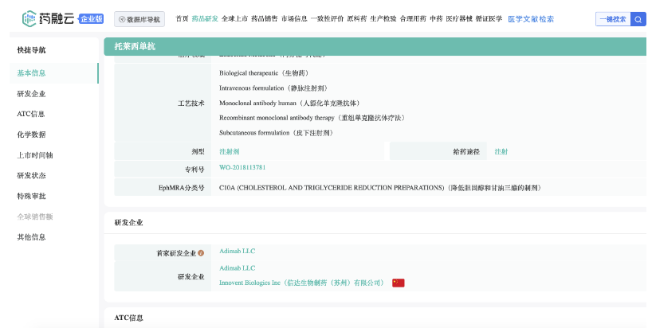Viewport: 648px width, 328px height.
Task: Open patent link WO-2018113781
Action: [x=242, y=168]
